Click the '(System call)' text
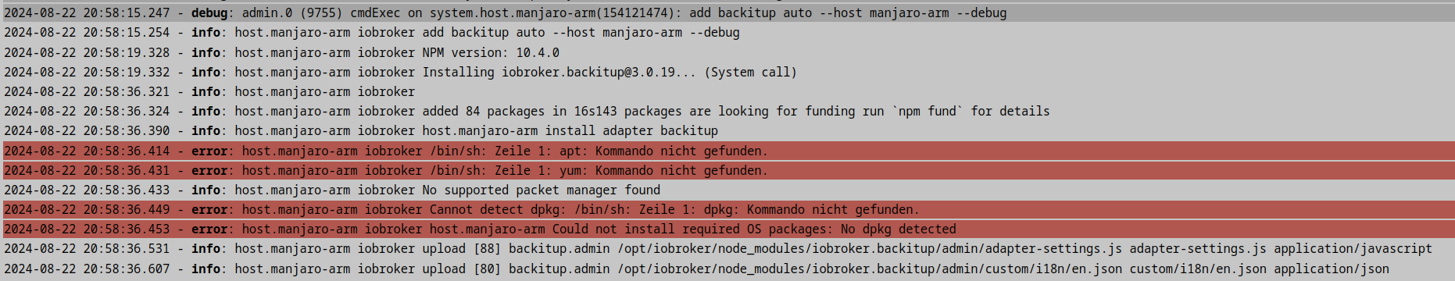The width and height of the screenshot is (1455, 281). point(750,72)
